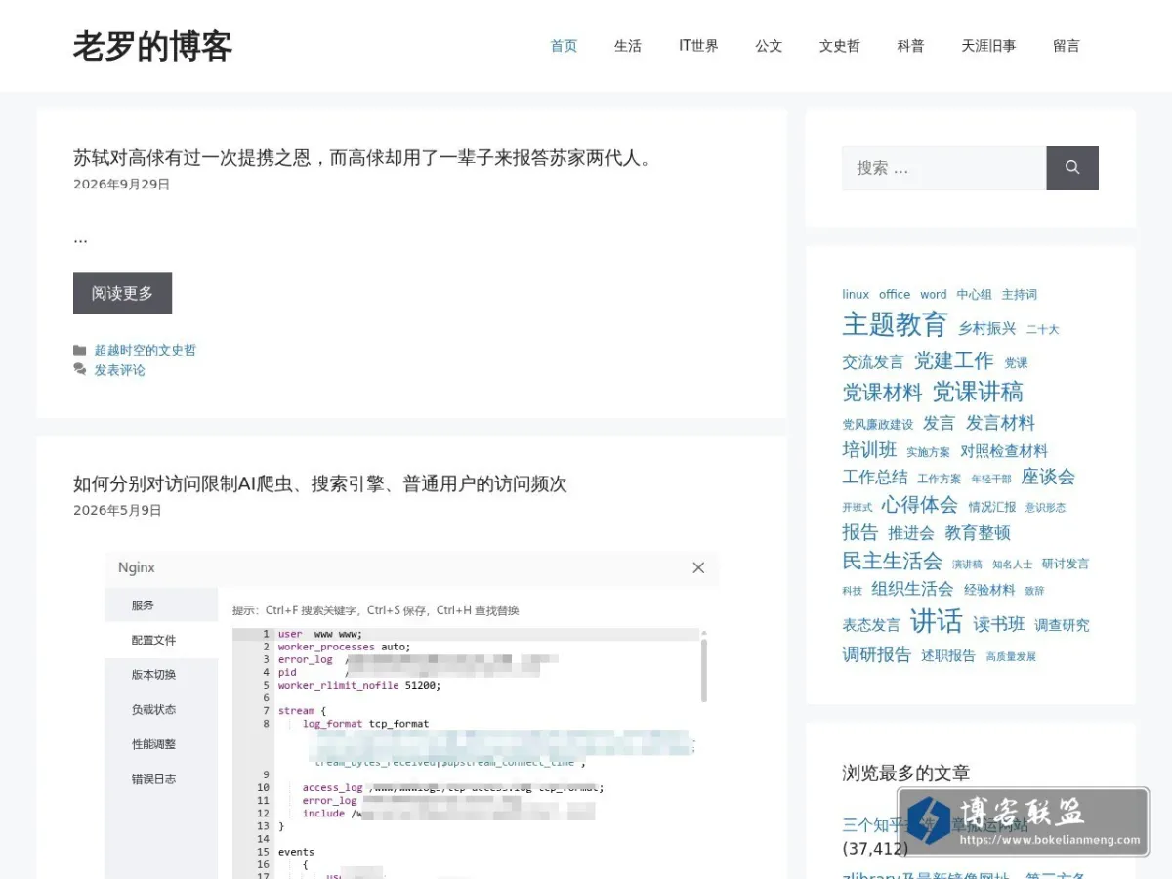Select the 党课讲稿 tag

tap(978, 392)
